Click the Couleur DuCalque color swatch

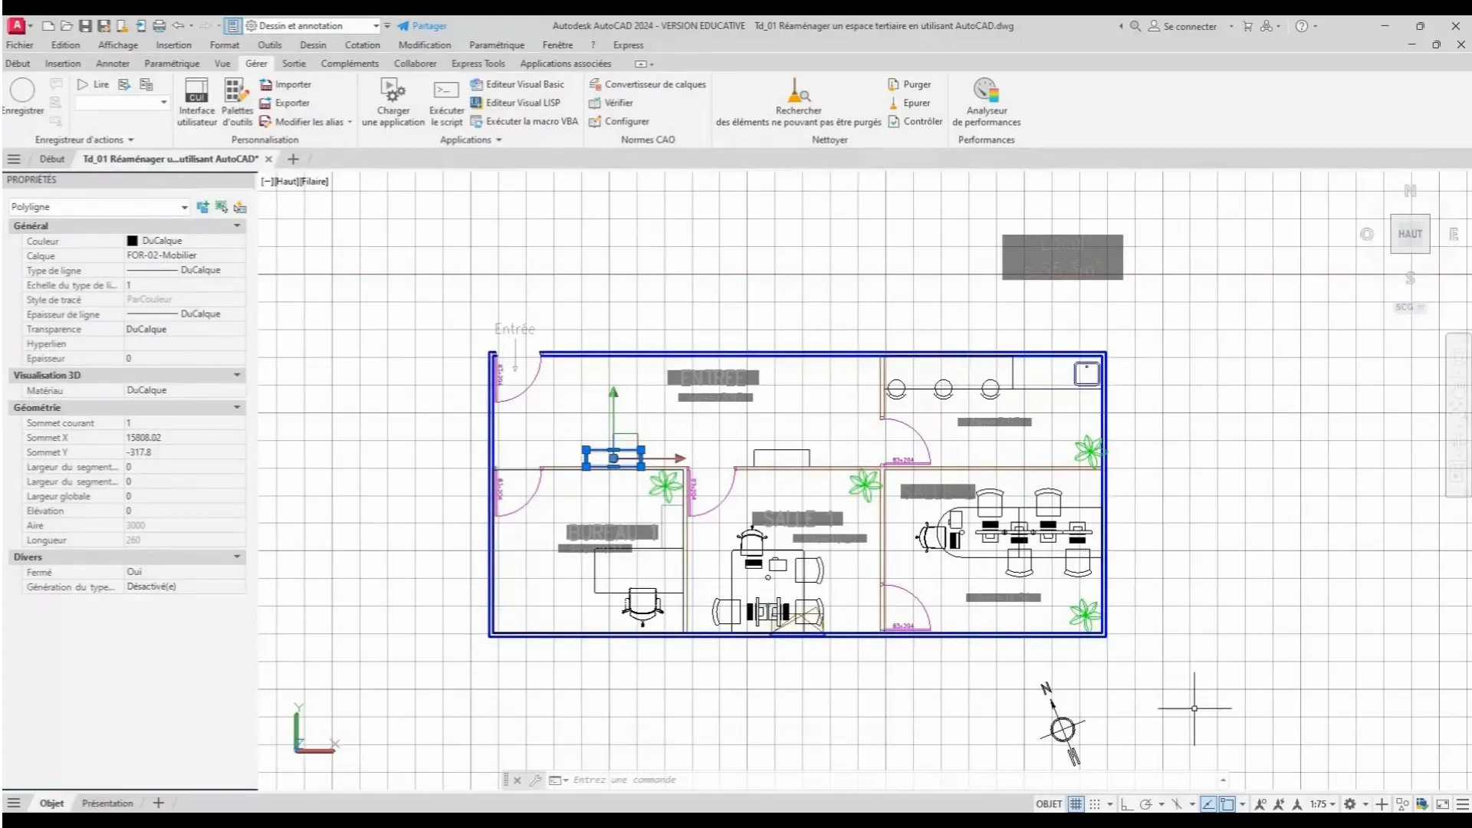point(132,241)
